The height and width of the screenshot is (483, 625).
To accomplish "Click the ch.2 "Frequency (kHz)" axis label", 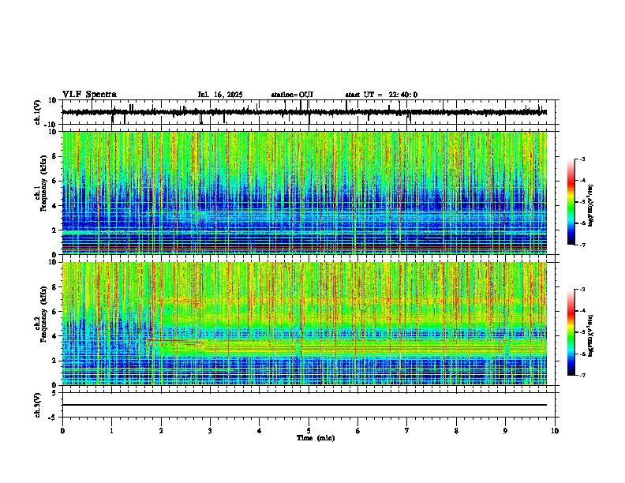I will click(x=43, y=314).
